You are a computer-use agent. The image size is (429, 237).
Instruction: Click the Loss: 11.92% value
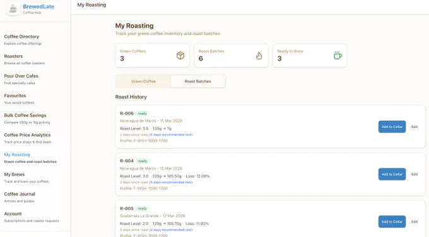(197, 224)
